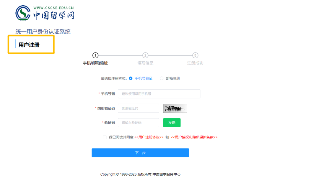Open the 用户授权和隐私保护条款 link
The height and width of the screenshot is (183, 319).
pyautogui.click(x=194, y=137)
